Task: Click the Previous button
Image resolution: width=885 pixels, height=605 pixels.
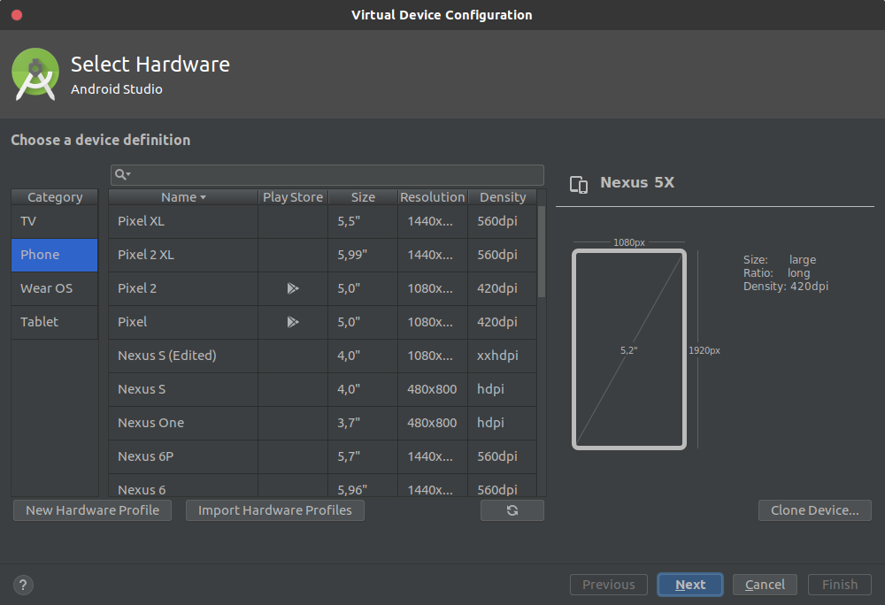Action: tap(609, 585)
